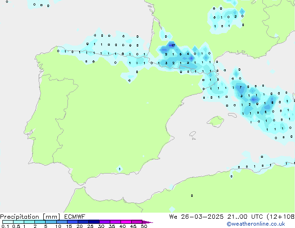The height and width of the screenshot is (228, 295).
Task: Choose the 30–35 mm purple swatch
Action: [104, 222]
